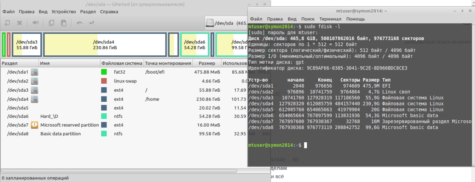Sort by the Имя column header
The width and height of the screenshot is (475, 182).
[x=69, y=63]
